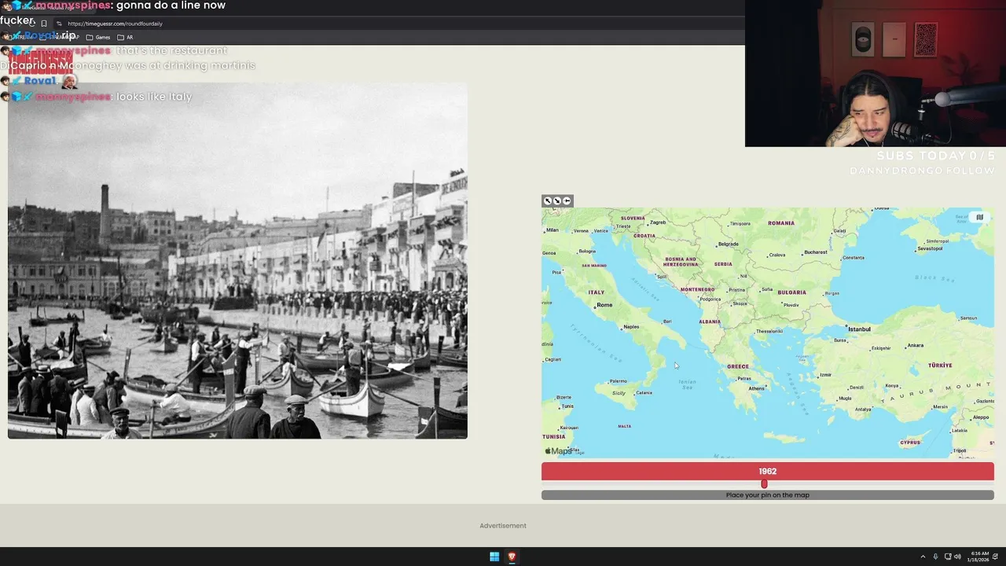Click Sevastopol on the map
1006x566 pixels.
(x=930, y=249)
